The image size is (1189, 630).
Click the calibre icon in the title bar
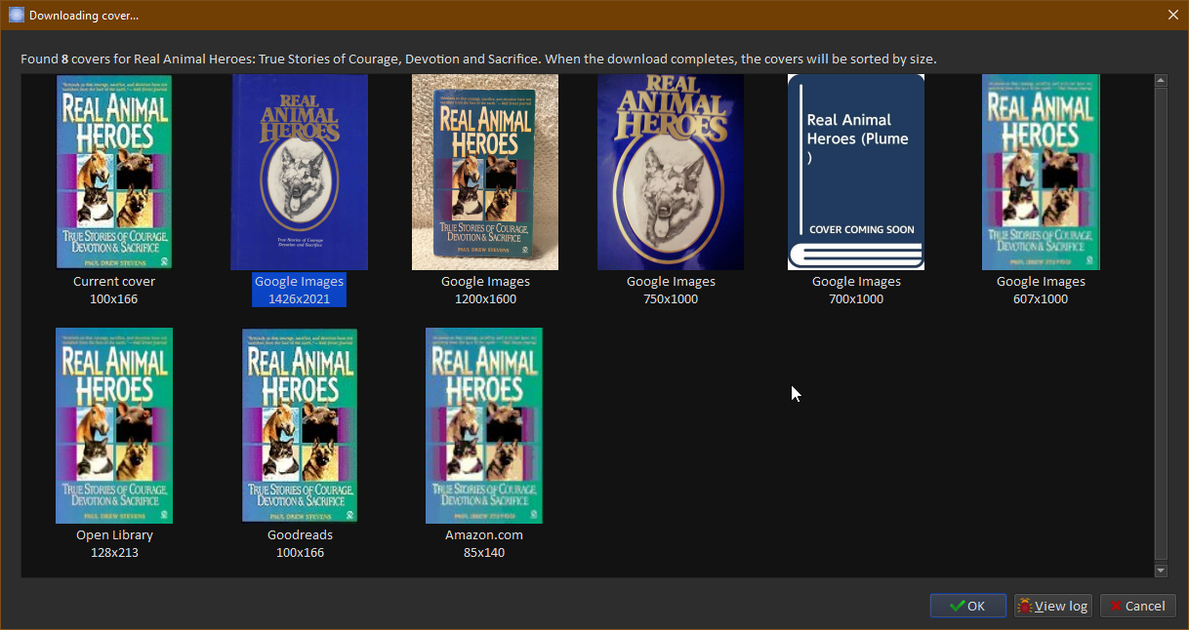point(16,15)
